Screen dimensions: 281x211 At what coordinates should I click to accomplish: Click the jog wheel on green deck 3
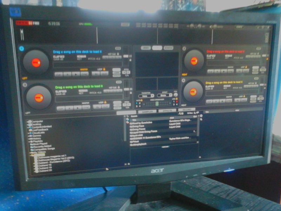(x=39, y=98)
